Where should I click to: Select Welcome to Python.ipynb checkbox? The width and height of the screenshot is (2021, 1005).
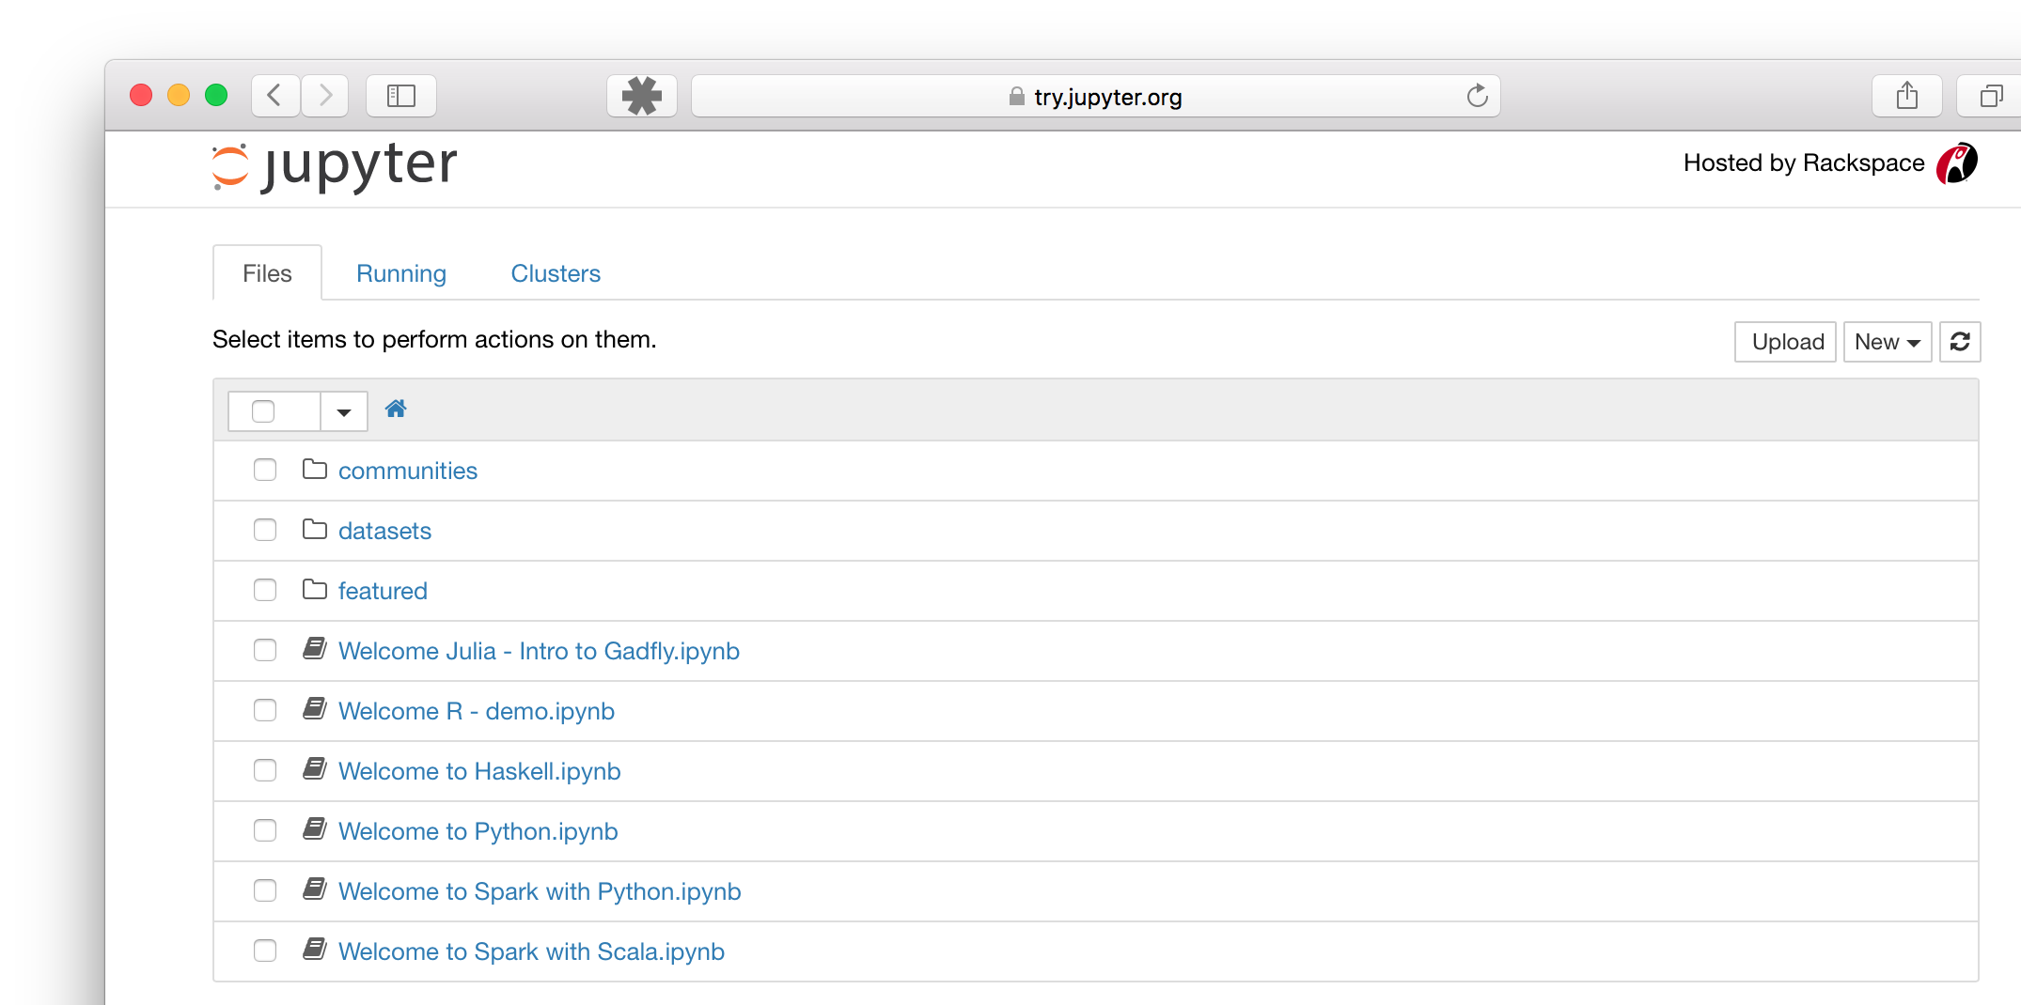(265, 830)
